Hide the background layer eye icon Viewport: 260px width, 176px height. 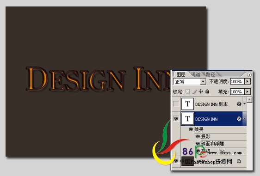click(176, 161)
